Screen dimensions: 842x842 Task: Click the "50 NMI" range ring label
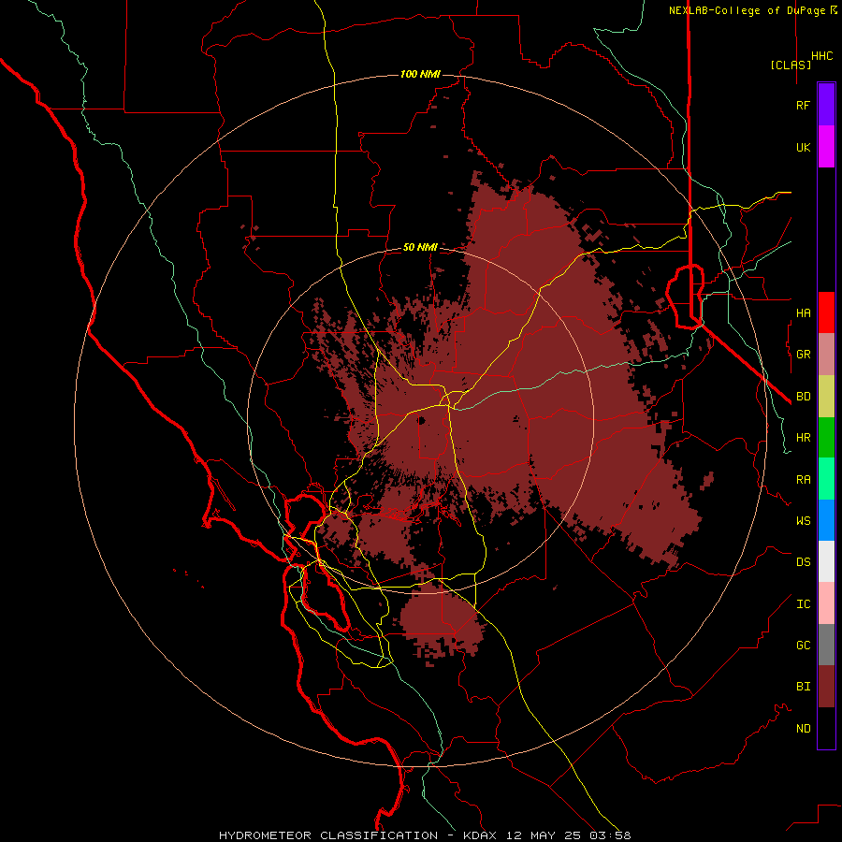click(420, 247)
